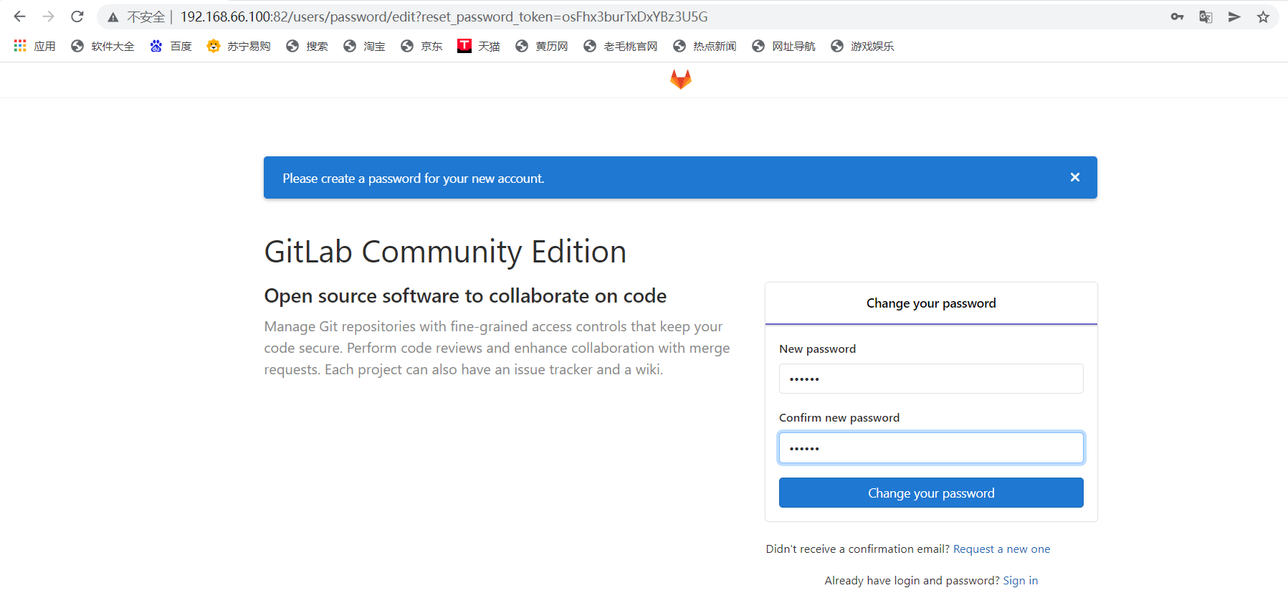Open the 京东 bookmark
Screen dimensions: 1288x593
coord(421,46)
